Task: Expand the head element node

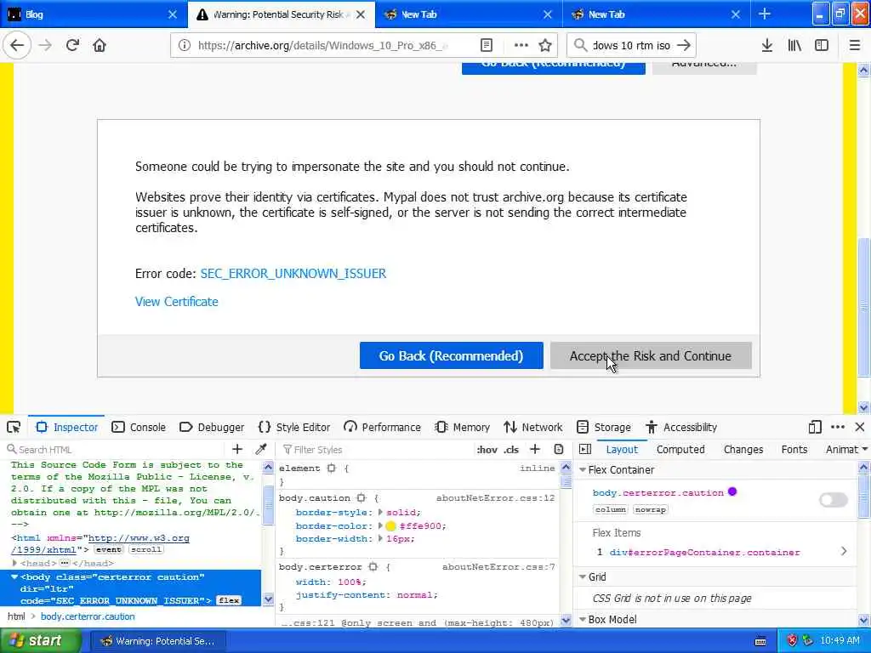Action: pos(14,563)
